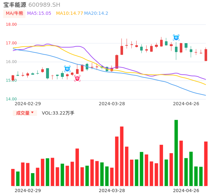The width and height of the screenshot is (221, 195).
Task: Click the 14.00 price axis label
Action: point(11,99)
